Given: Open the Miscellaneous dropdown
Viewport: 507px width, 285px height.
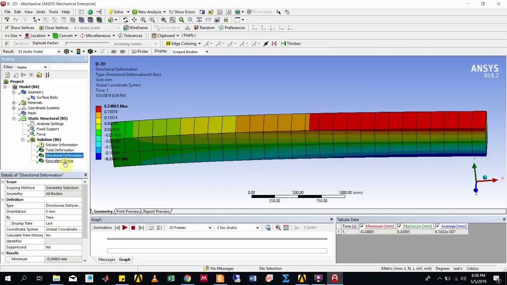Looking at the screenshot, I should tap(97, 36).
